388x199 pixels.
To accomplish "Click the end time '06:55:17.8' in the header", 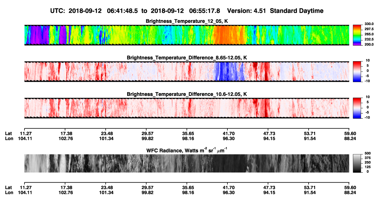I will (205, 11).
